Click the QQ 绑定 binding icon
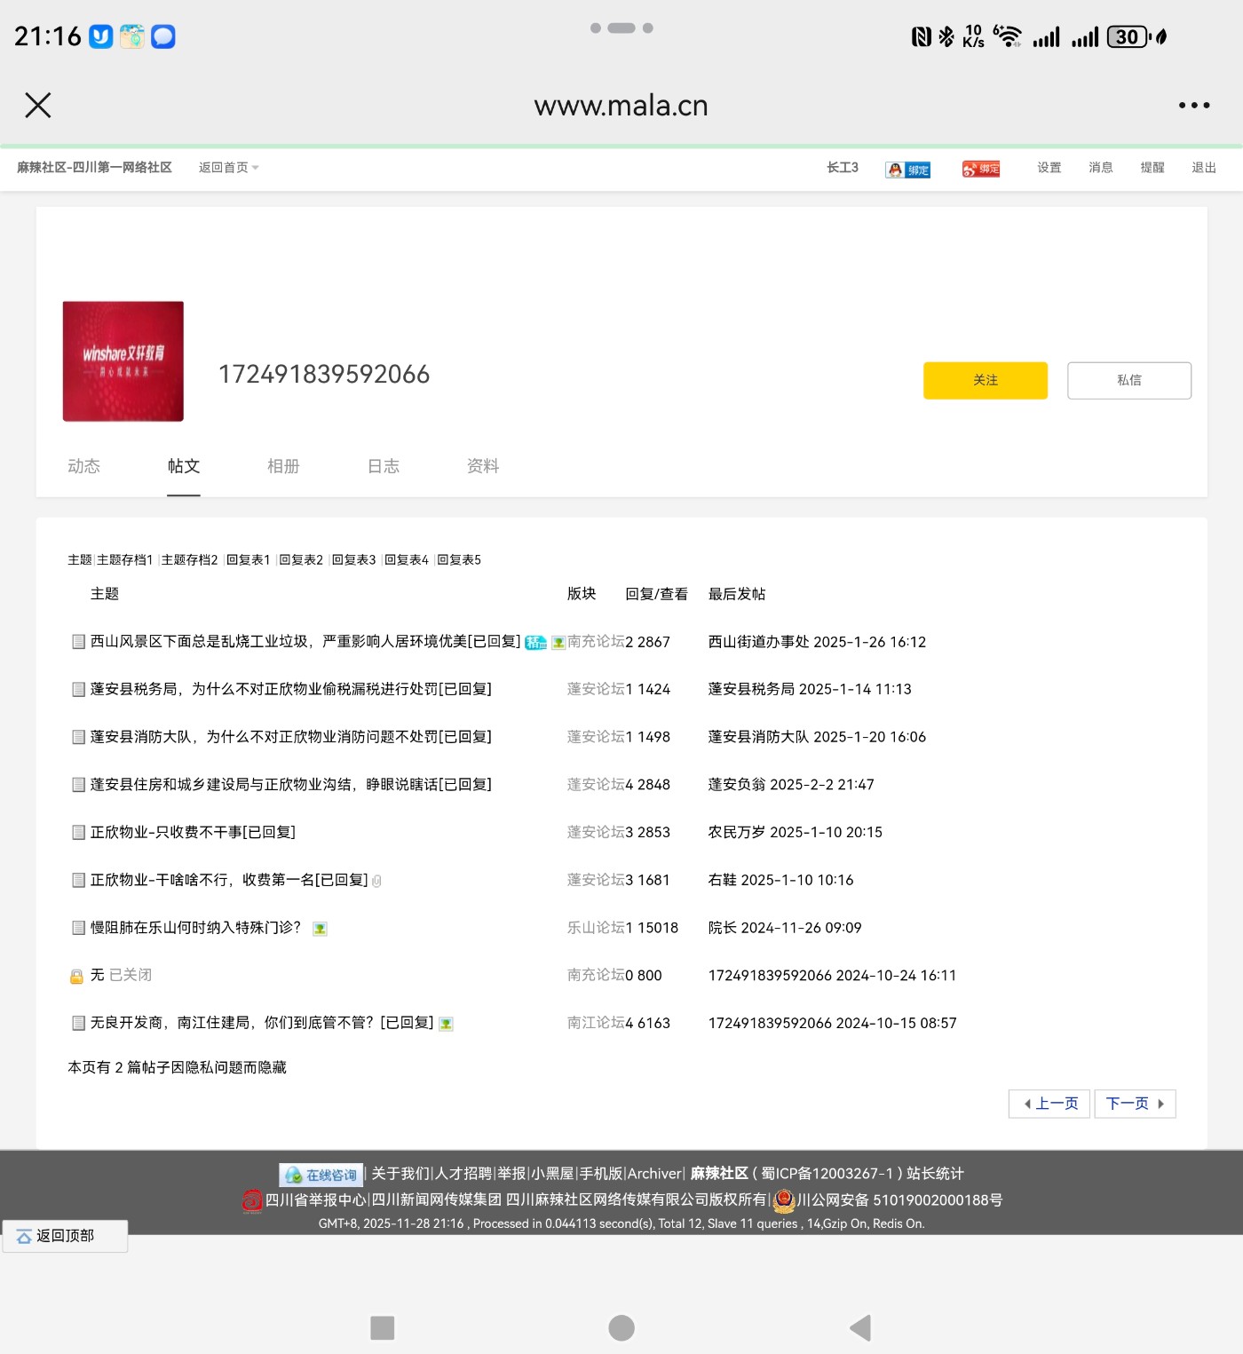 pos(907,169)
